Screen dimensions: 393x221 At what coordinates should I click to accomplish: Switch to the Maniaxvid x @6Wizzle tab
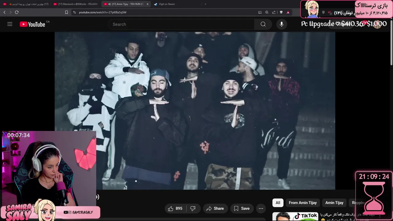tap(76, 4)
